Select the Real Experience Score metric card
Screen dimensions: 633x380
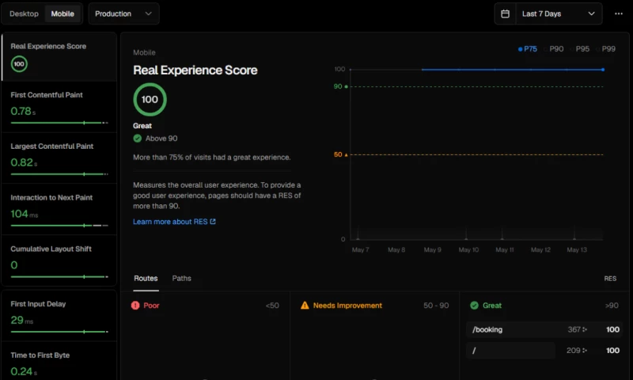pyautogui.click(x=59, y=57)
